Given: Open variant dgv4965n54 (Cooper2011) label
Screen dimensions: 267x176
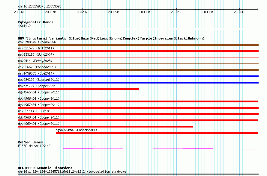Looking at the screenshot, I should [39, 92].
